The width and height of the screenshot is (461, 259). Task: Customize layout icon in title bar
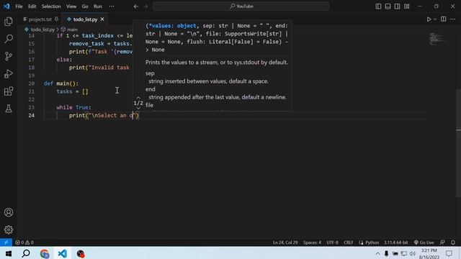406,6
